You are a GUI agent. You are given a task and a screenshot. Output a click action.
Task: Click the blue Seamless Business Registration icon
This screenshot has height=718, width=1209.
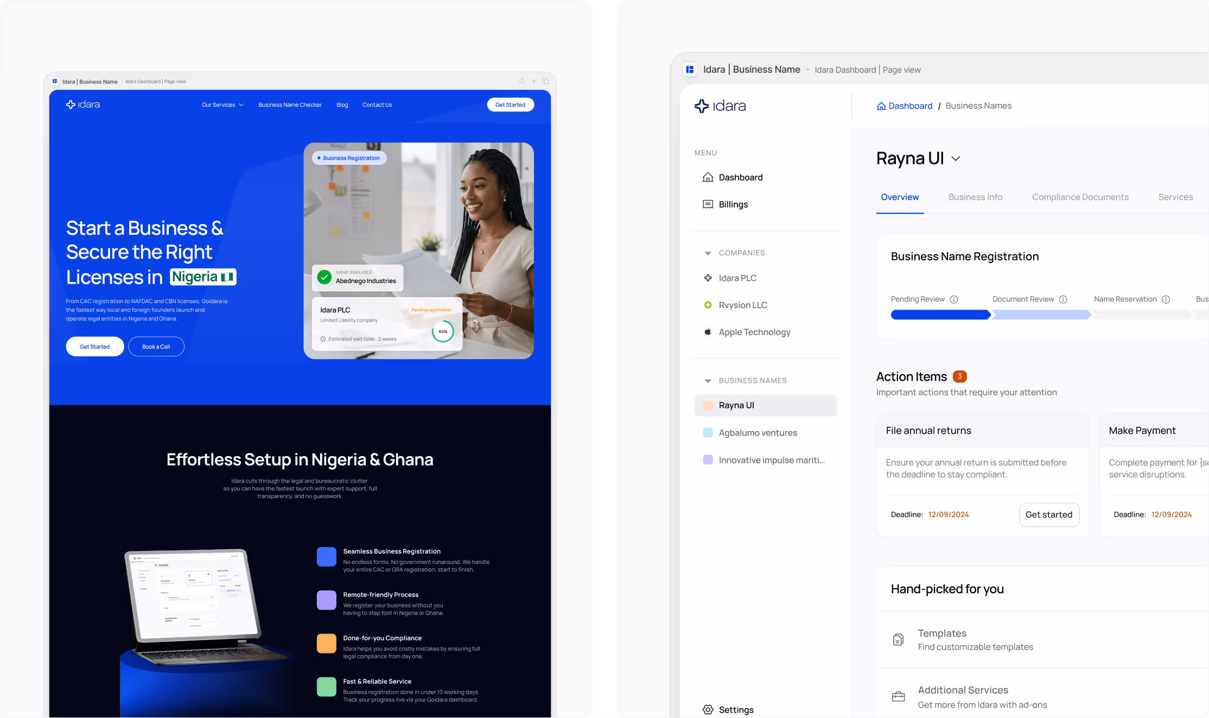(x=327, y=557)
